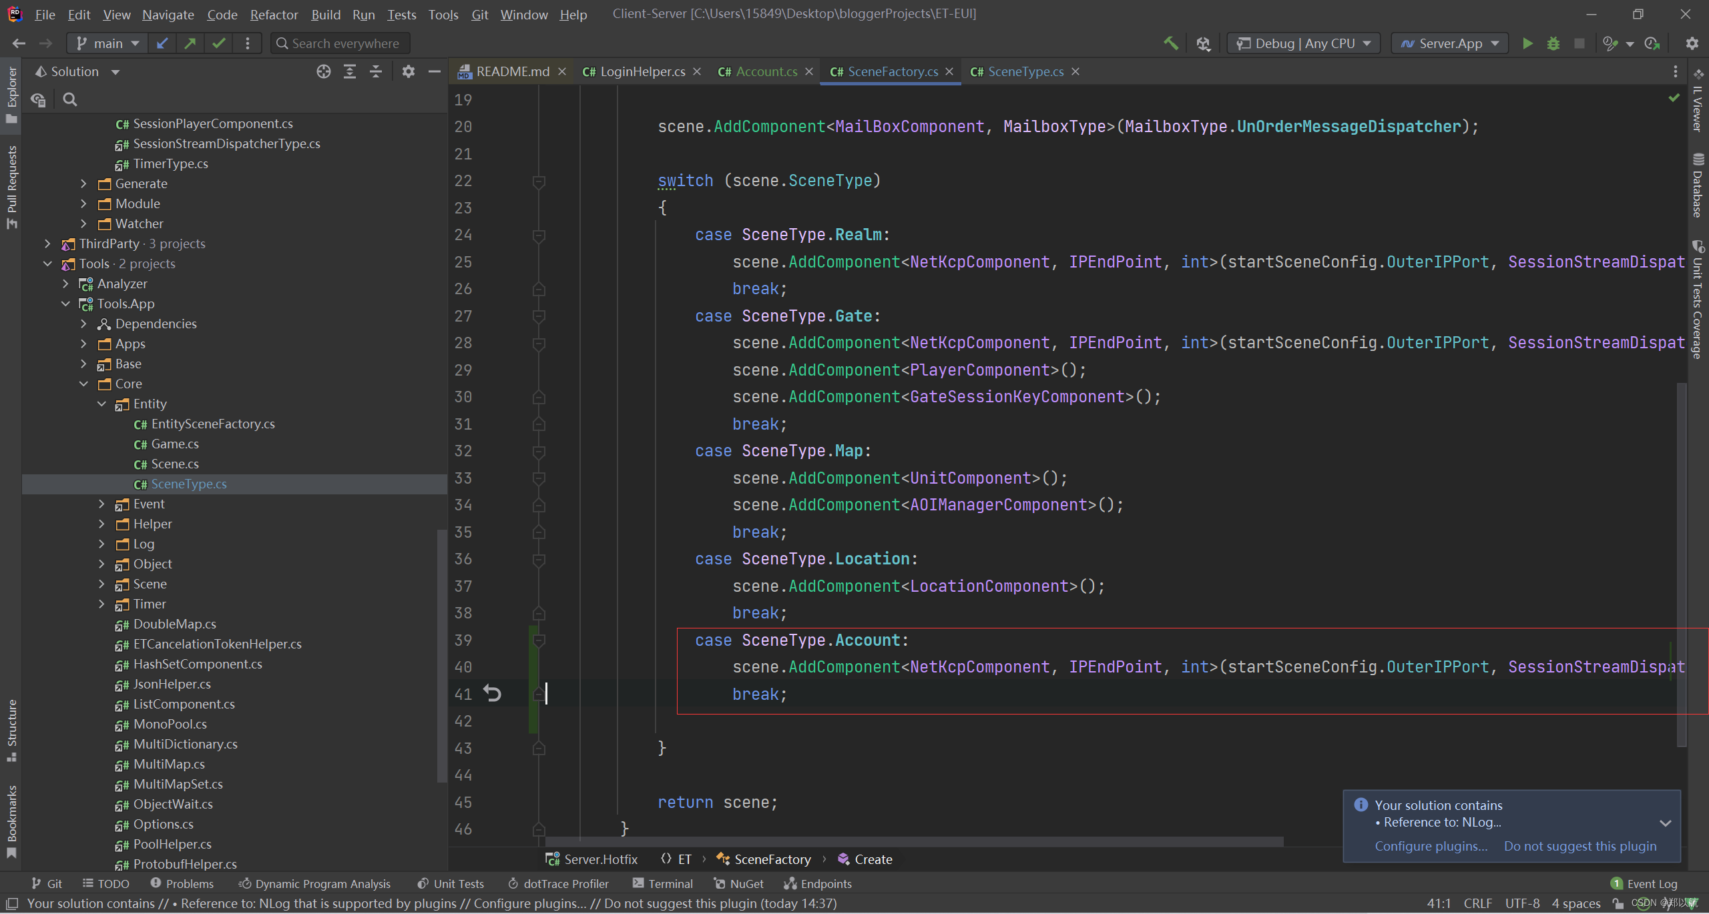Open the Database right tool window
Screen dimensions: 1709x914
click(x=1698, y=185)
